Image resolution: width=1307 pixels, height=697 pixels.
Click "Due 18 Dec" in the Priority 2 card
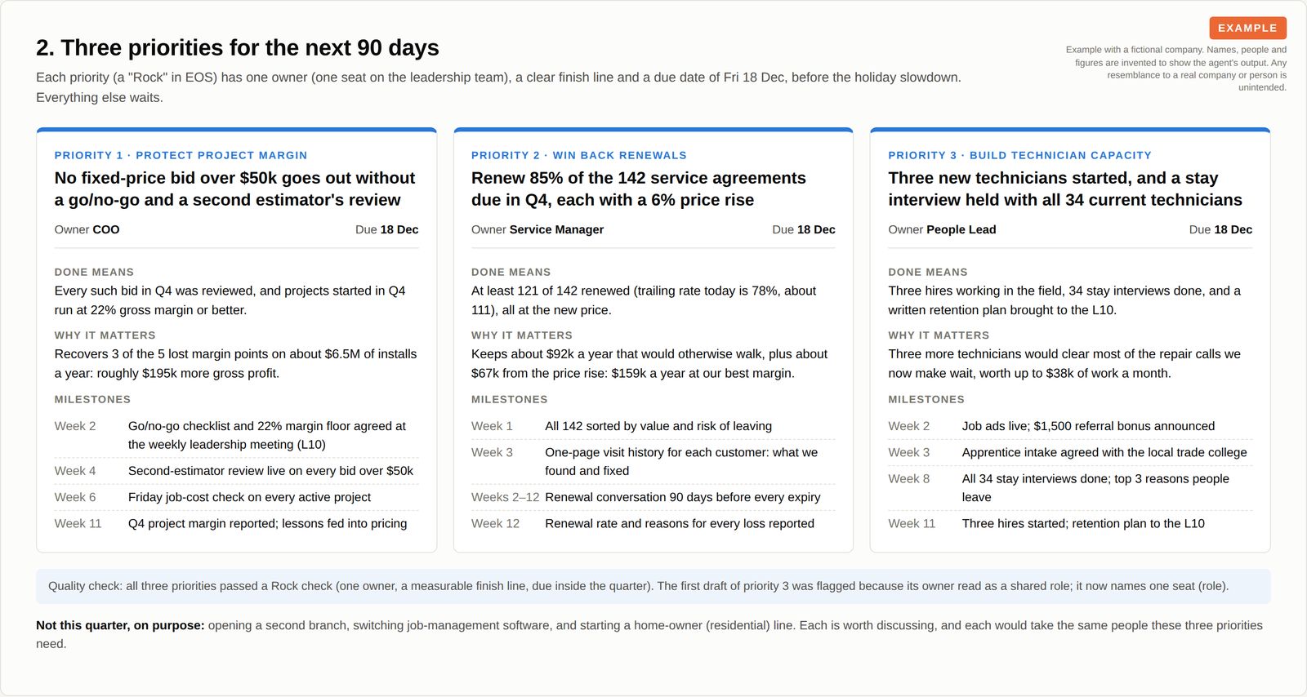coord(804,229)
